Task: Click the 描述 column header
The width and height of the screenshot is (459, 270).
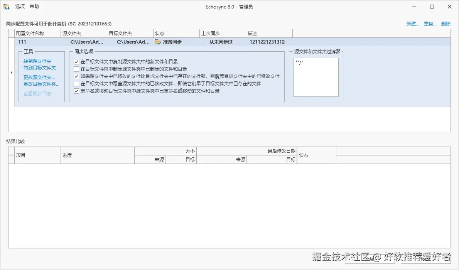Action: 269,34
